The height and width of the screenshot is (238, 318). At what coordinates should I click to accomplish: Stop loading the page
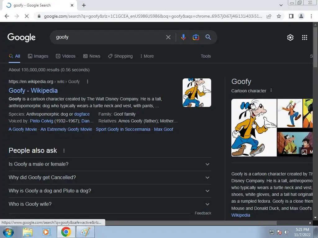[x=27, y=16]
